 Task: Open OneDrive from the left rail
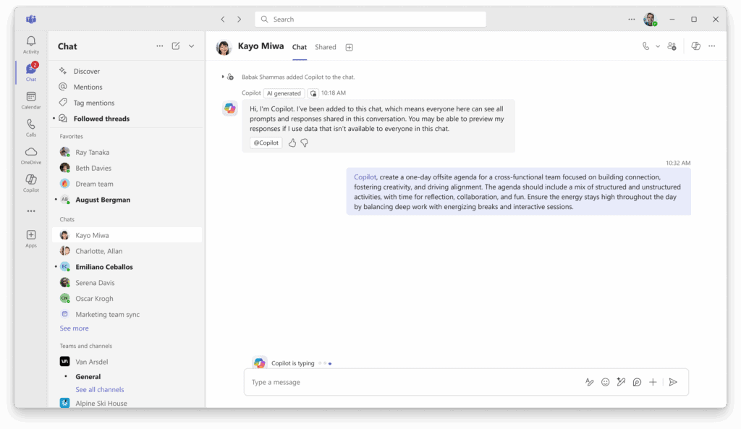pos(30,156)
